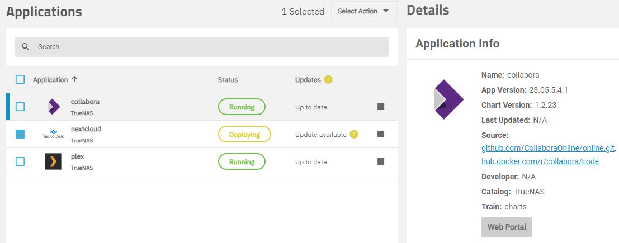Select the plex row checkbox
The image size is (619, 243).
click(20, 161)
